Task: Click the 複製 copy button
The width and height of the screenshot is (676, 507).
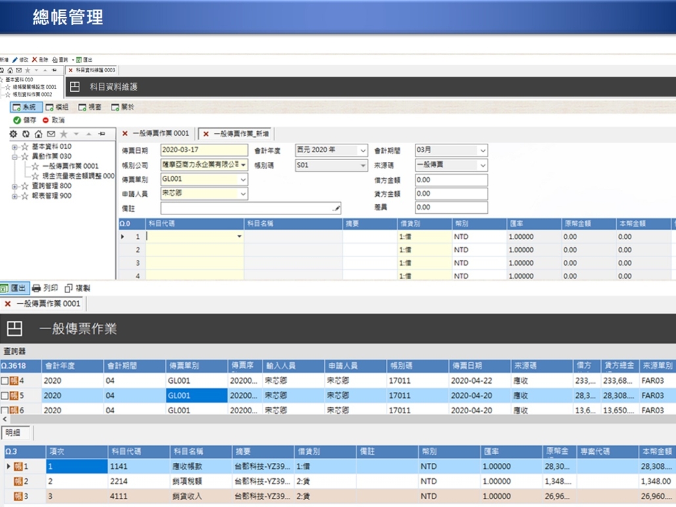Action: point(77,288)
